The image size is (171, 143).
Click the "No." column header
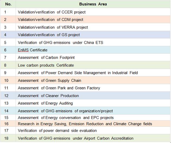click(8, 4)
